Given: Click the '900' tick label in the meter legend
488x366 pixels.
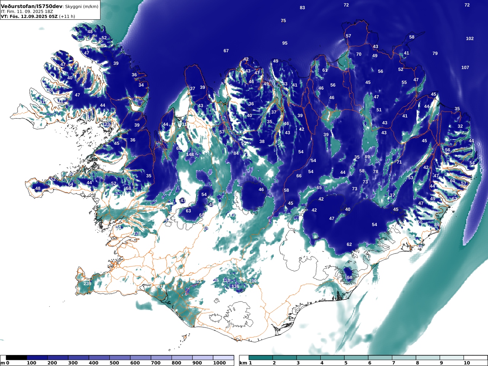Looking at the screenshot, I should point(197,363).
